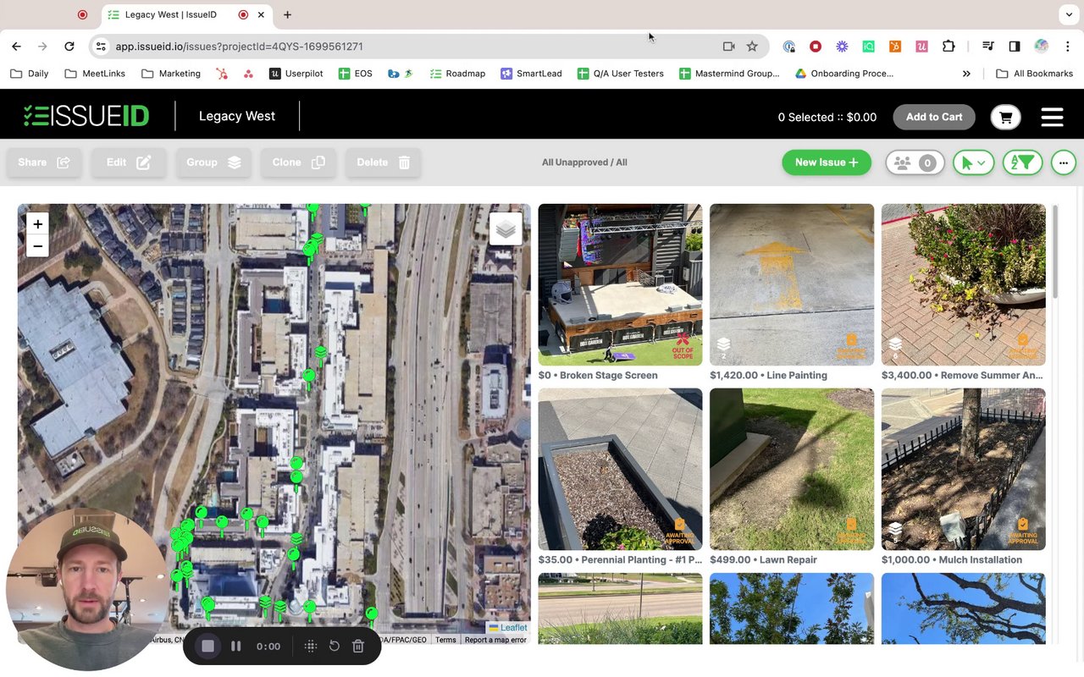Open the selection mode dropdown
The image size is (1084, 677).
tap(973, 162)
